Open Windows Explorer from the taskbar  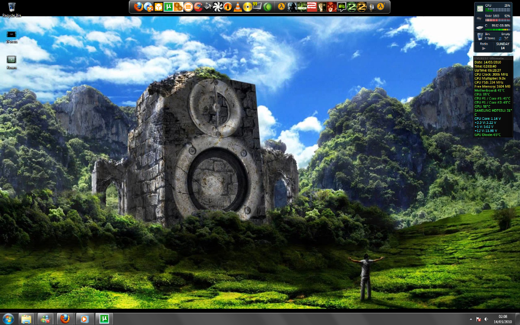[26, 319]
